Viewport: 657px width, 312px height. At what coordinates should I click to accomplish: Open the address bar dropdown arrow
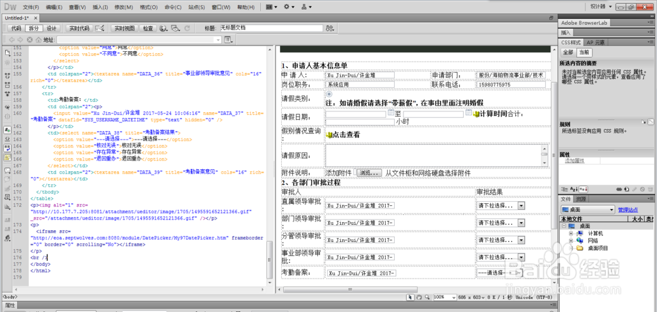point(218,40)
